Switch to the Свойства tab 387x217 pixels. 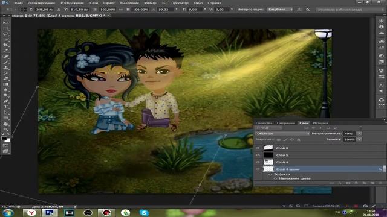[264, 123]
